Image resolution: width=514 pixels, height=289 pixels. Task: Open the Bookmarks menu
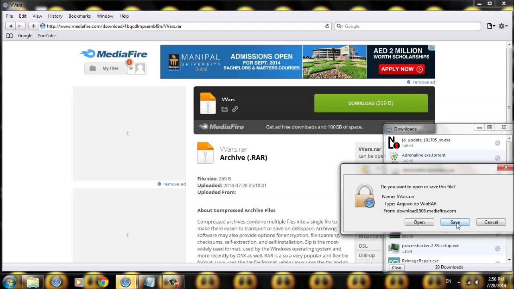[80, 16]
